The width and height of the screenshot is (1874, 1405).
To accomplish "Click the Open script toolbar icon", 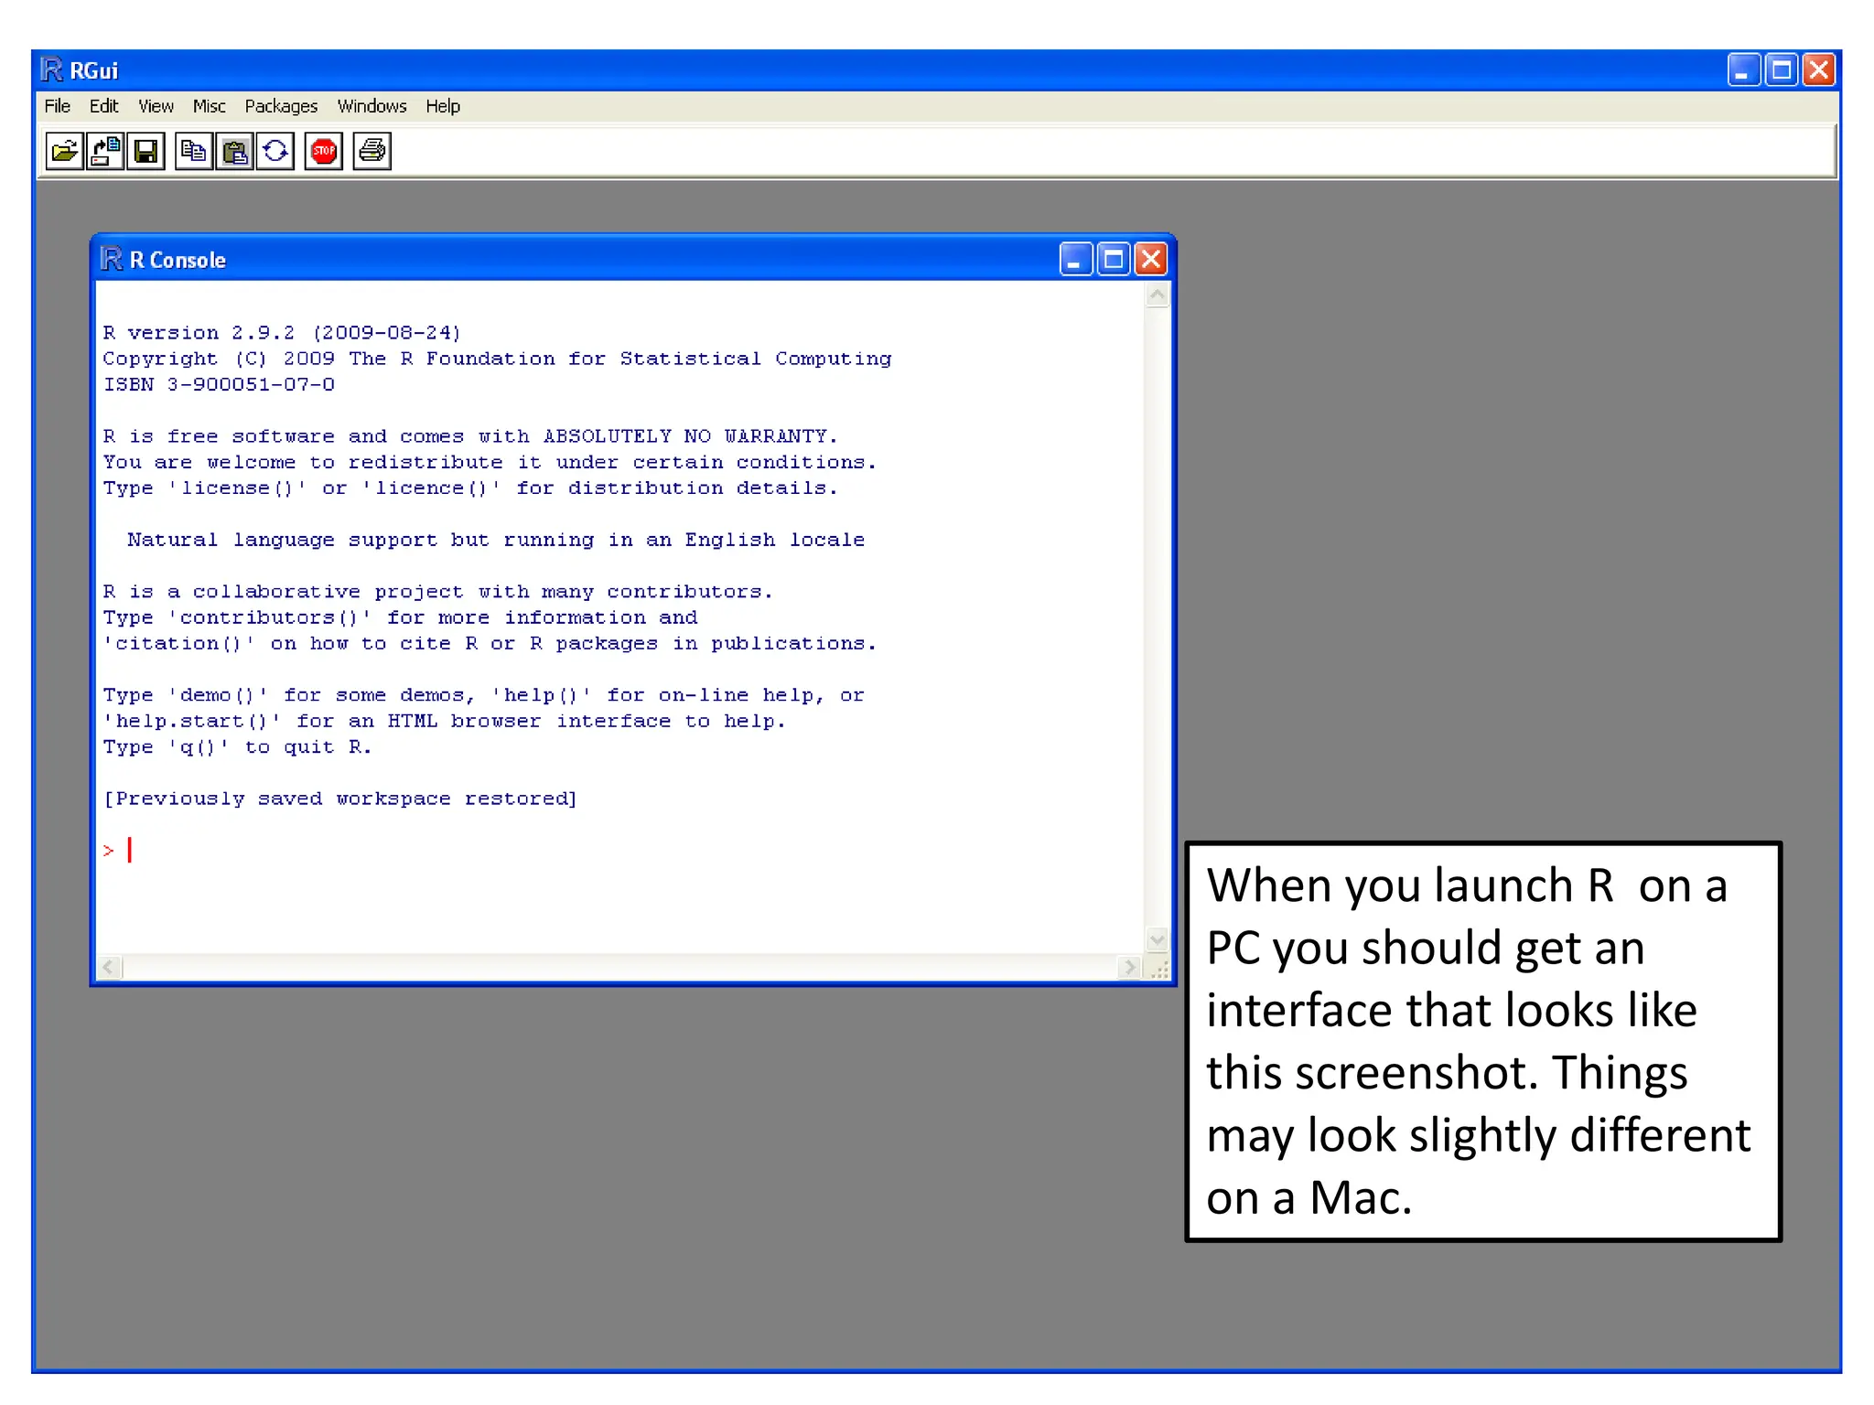I will coord(65,151).
